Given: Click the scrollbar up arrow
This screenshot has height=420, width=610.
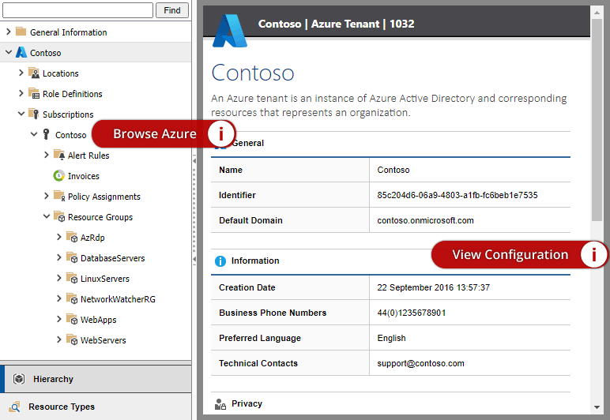Looking at the screenshot, I should click(x=597, y=13).
